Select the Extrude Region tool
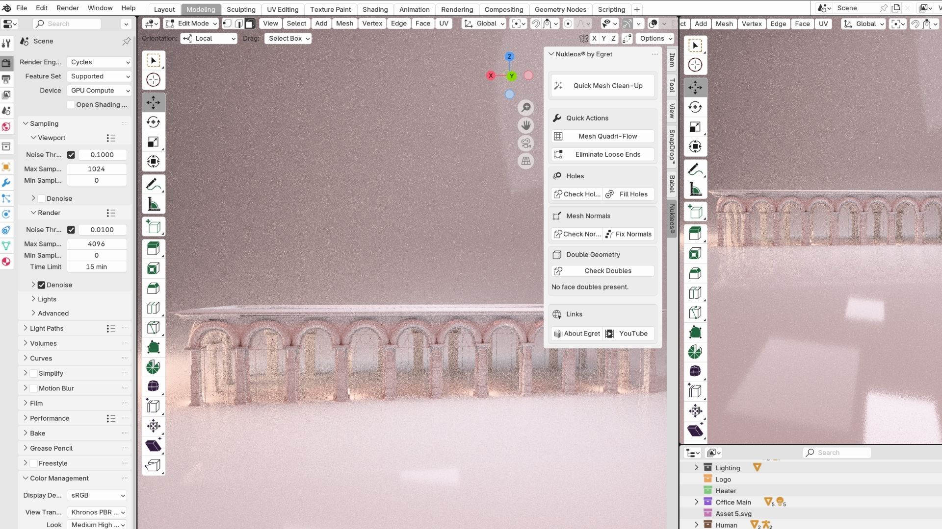The height and width of the screenshot is (529, 942). click(x=153, y=248)
